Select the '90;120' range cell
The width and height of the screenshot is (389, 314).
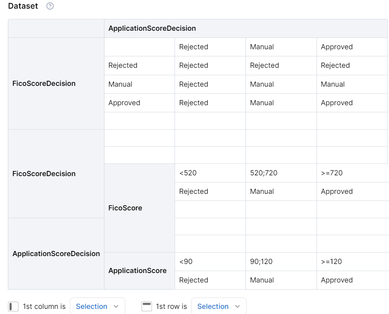(x=281, y=262)
